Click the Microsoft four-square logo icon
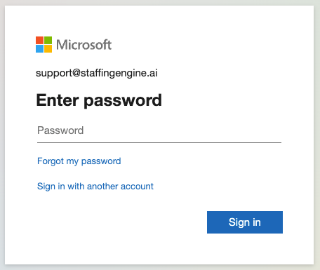Screen dimensions: 320x270 point(44,44)
